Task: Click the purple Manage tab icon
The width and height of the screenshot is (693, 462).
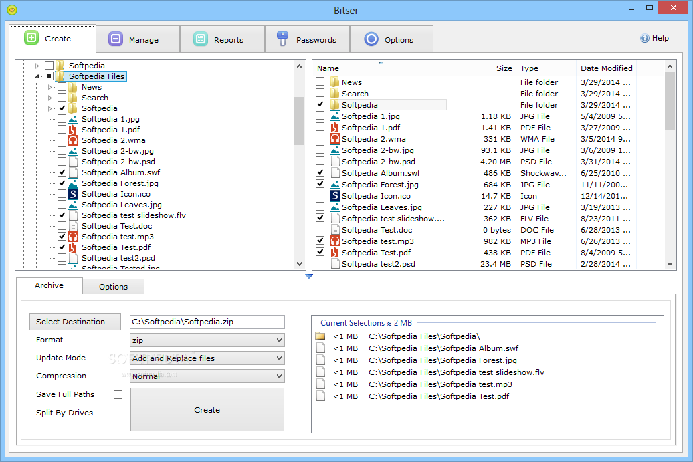Action: 116,39
